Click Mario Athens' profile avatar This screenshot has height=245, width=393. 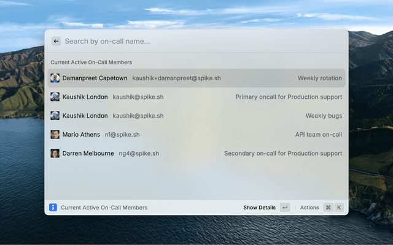(55, 135)
